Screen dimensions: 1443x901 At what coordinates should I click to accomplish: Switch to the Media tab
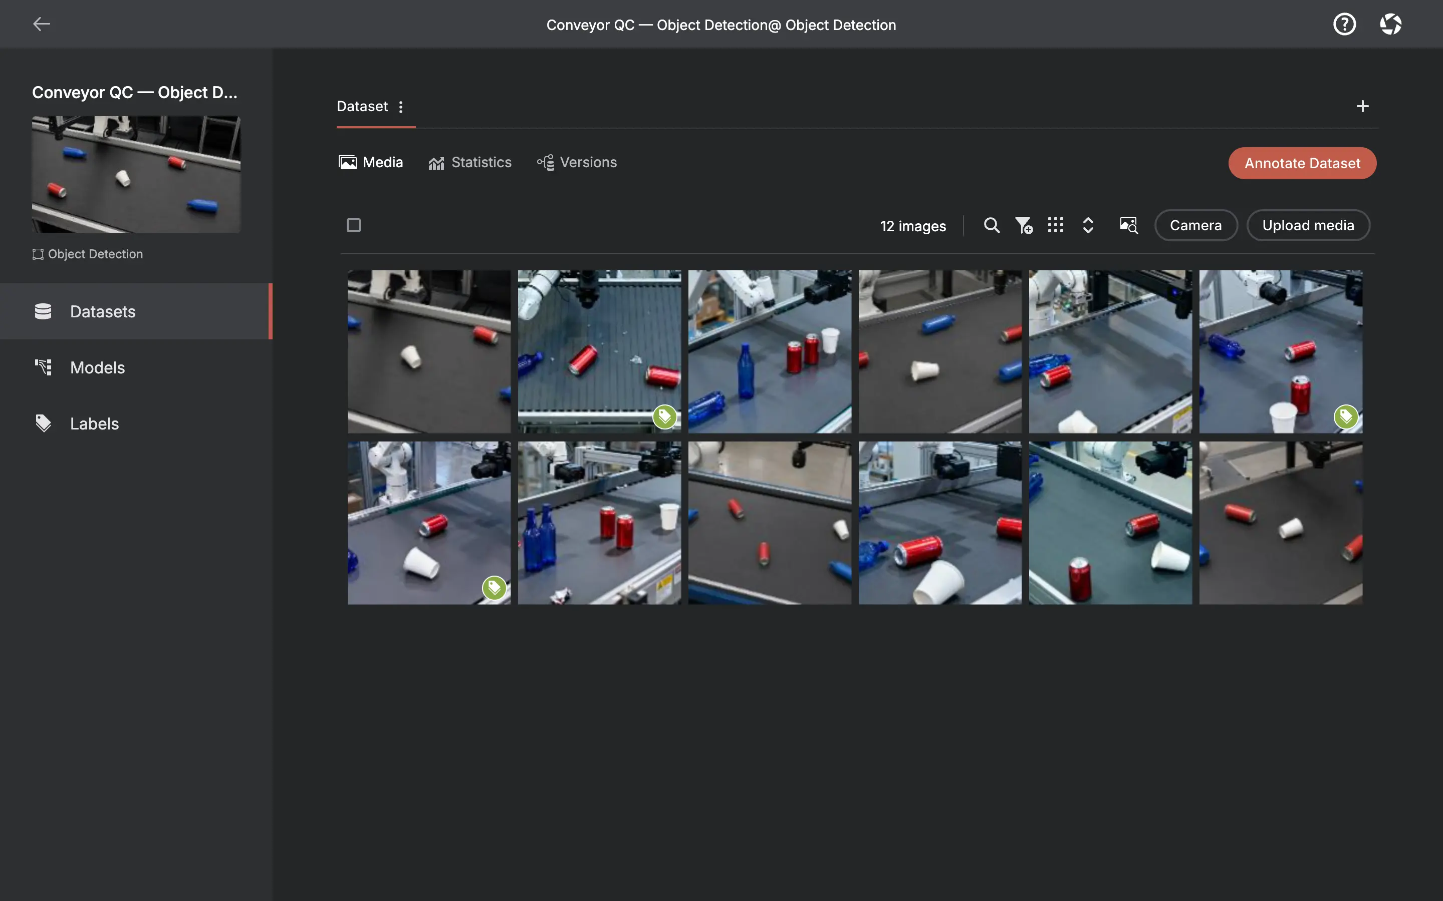[371, 162]
